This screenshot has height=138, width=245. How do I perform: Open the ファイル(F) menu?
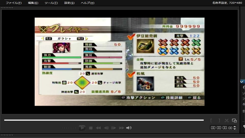[x=14, y=3]
